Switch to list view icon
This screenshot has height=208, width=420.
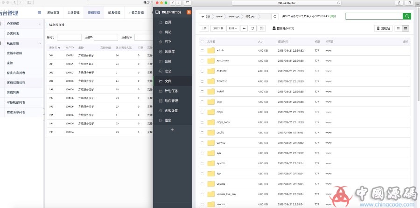(x=406, y=28)
